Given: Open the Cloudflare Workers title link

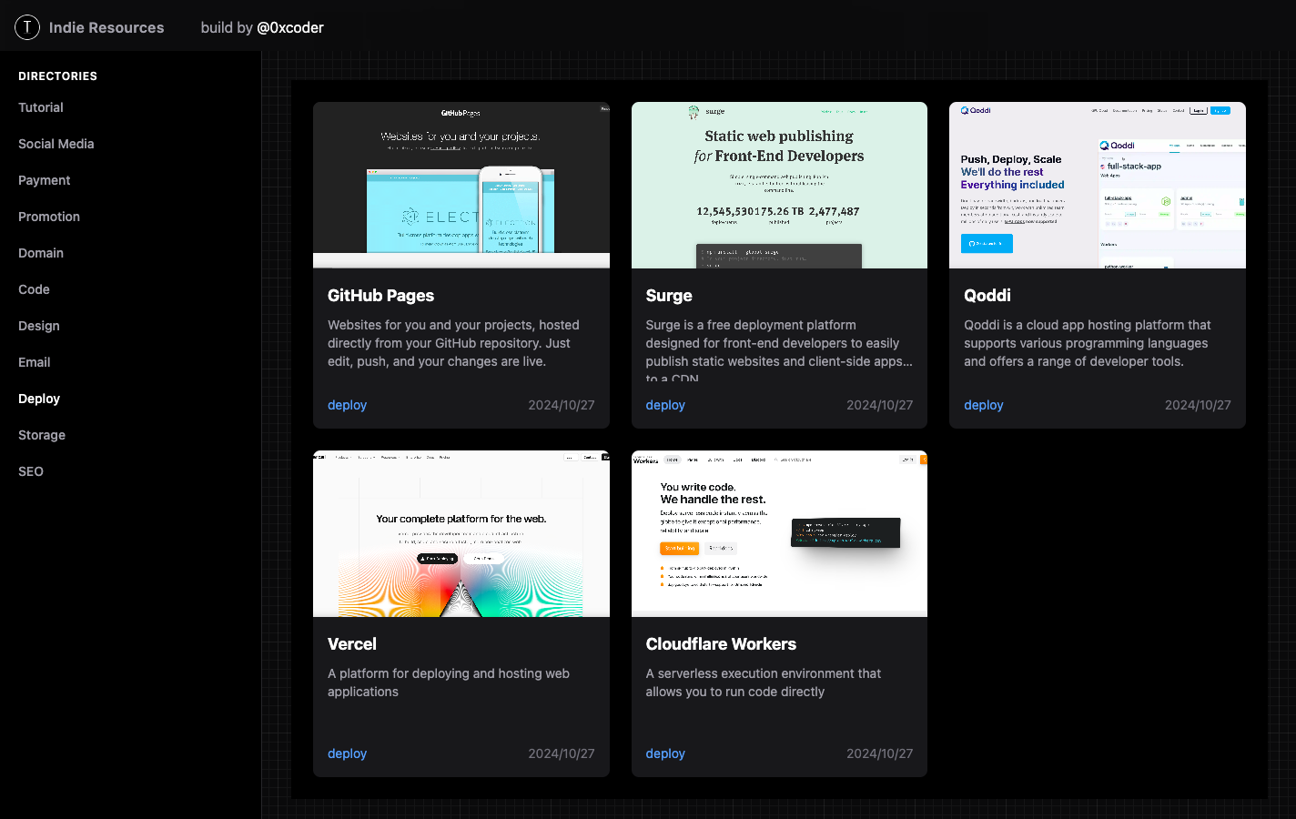Looking at the screenshot, I should pos(721,644).
